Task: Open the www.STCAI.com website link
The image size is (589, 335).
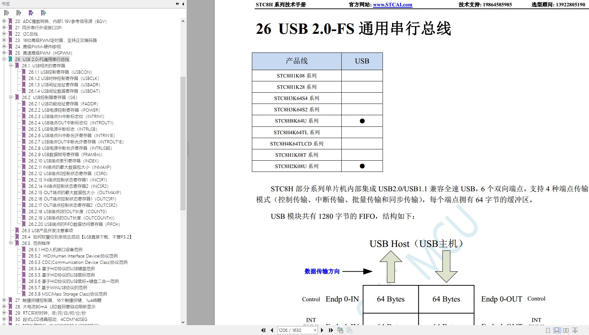Action: [x=392, y=5]
